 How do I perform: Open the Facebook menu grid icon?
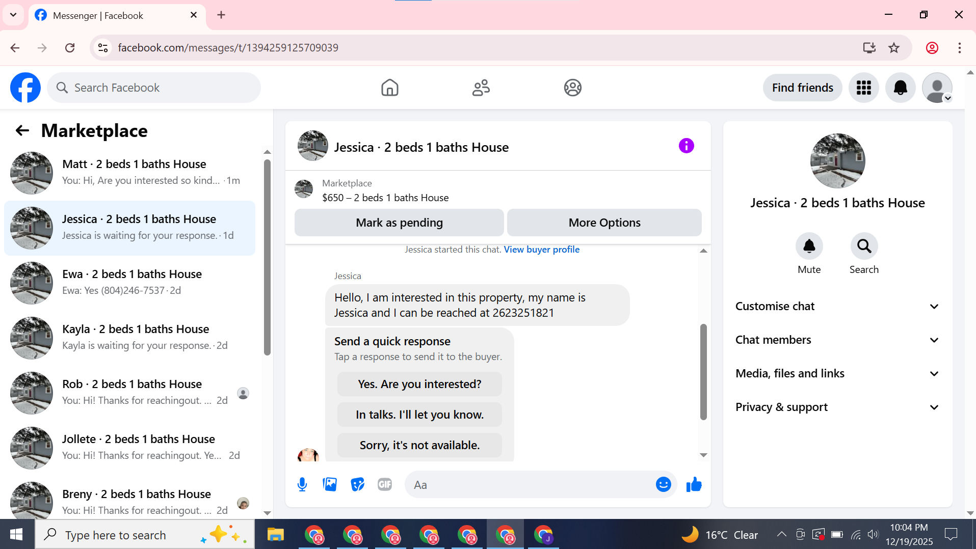864,88
